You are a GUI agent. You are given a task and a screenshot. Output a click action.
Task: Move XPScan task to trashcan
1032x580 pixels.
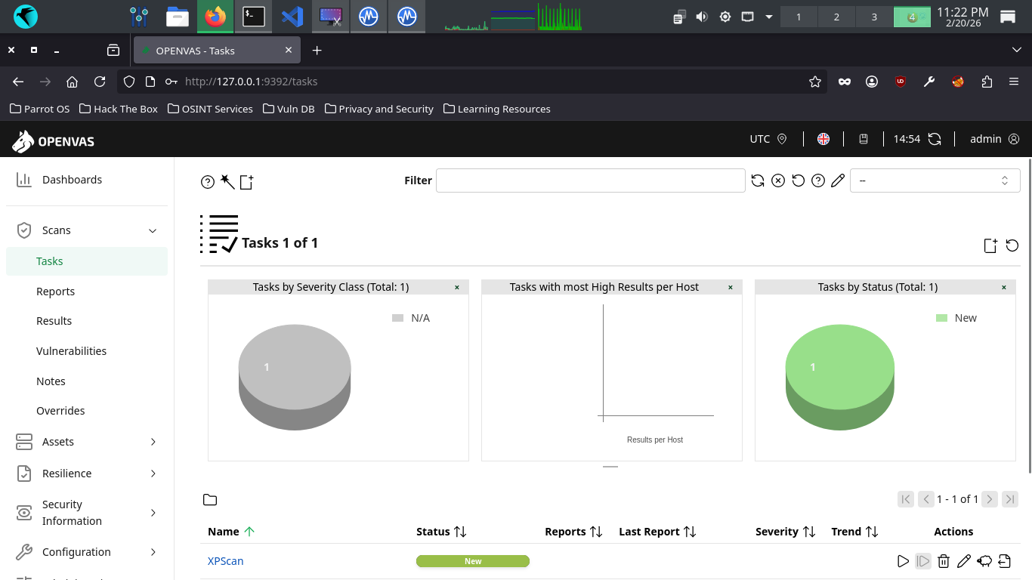943,561
